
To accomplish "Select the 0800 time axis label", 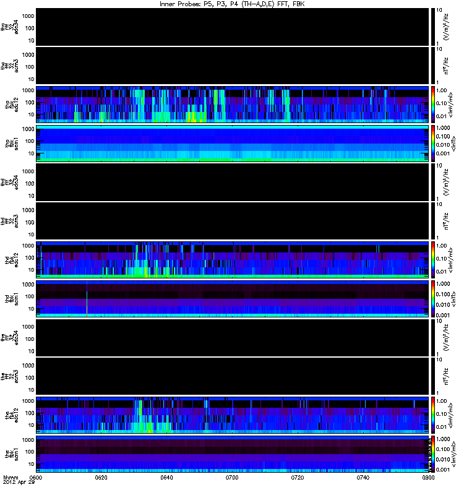I will (x=428, y=477).
